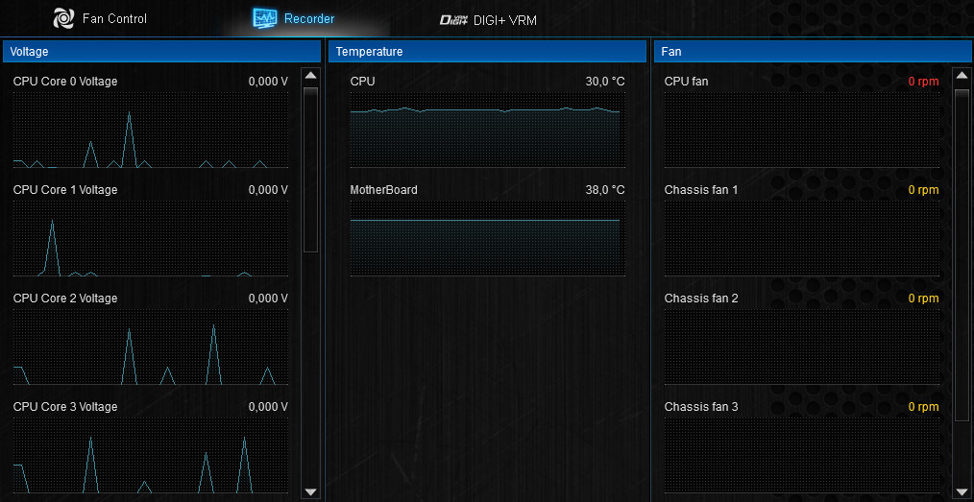Click the Voltage panel header
974x502 pixels.
pos(161,52)
